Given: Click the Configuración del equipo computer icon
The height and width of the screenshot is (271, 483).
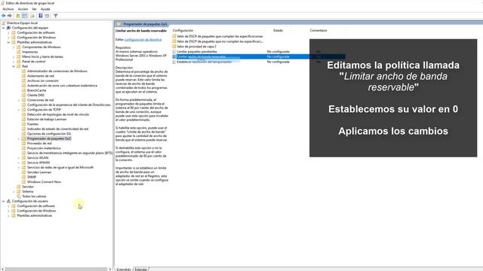Looking at the screenshot, I should 8,28.
